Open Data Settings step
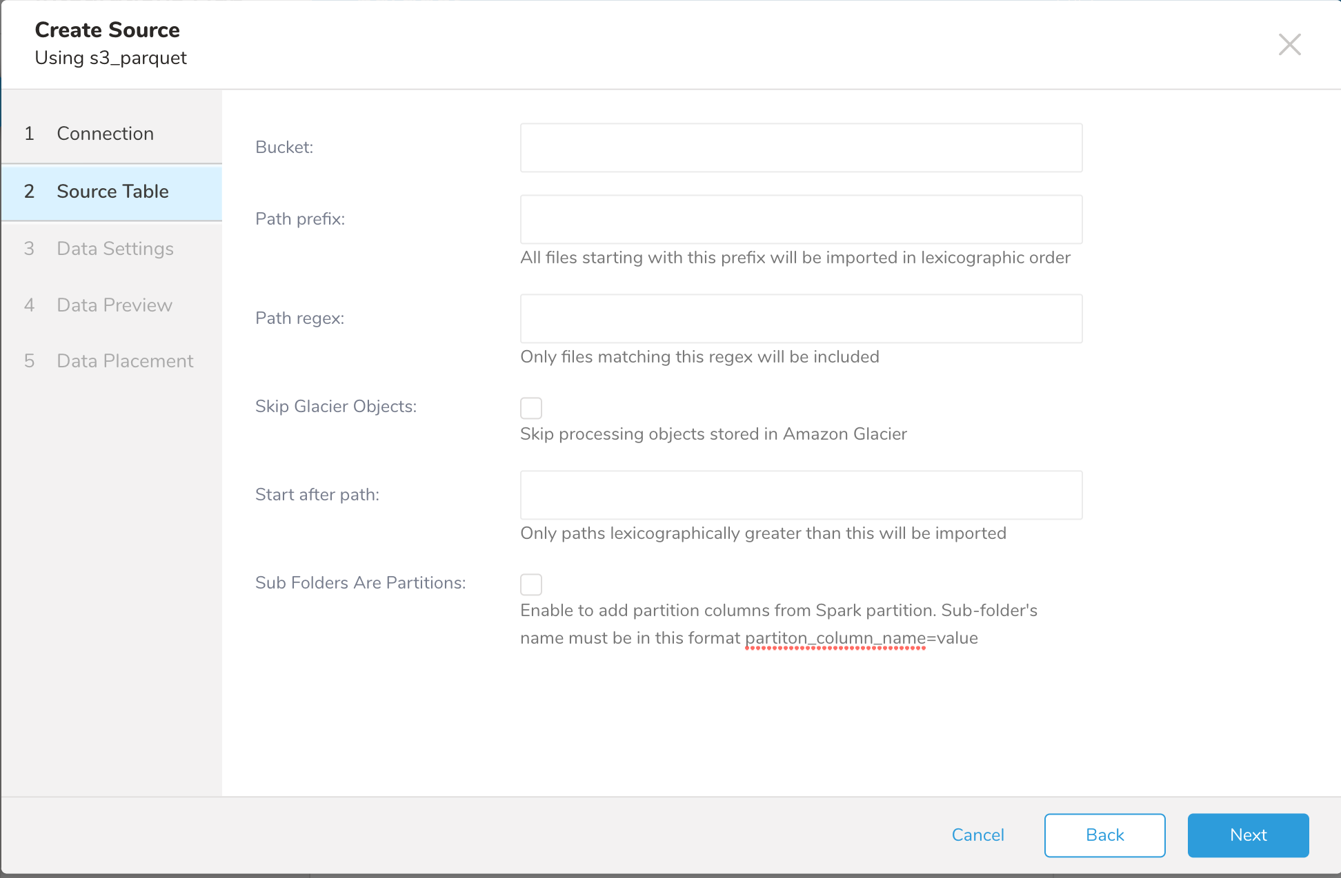Image resolution: width=1341 pixels, height=878 pixels. pos(115,249)
